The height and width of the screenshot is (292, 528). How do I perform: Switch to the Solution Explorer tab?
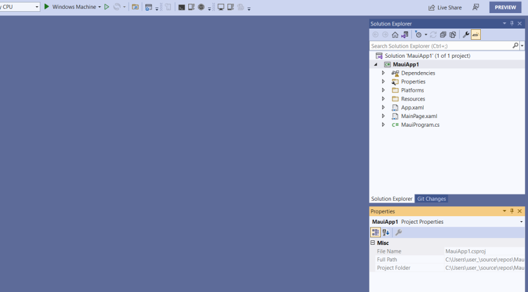(x=391, y=199)
